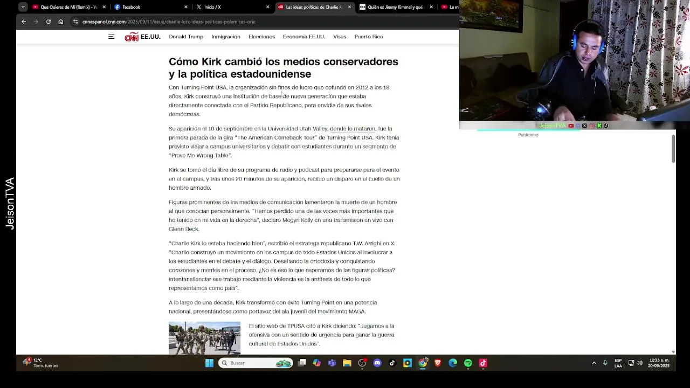
Task: Click the CNN logo
Action: coord(132,37)
